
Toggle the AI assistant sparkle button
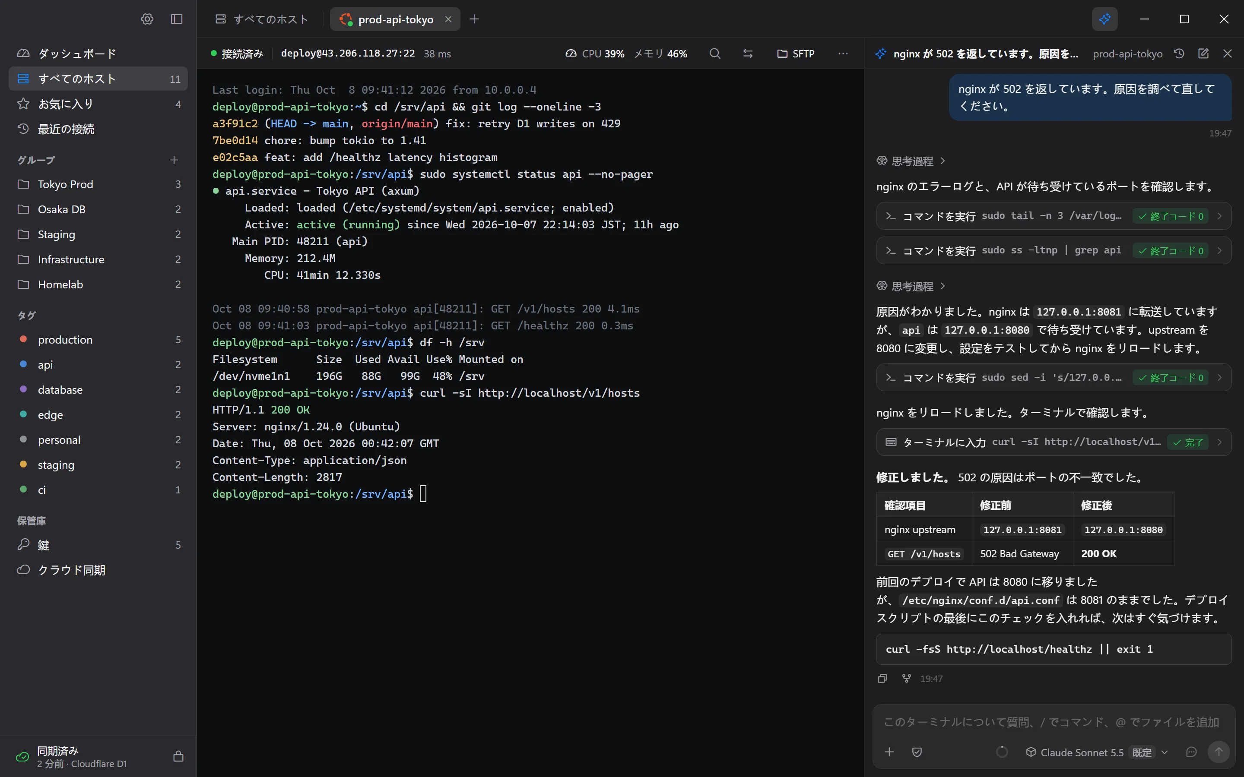pos(1104,19)
